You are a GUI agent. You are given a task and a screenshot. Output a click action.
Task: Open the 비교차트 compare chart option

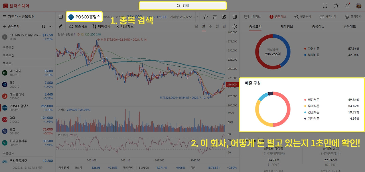coord(125,26)
